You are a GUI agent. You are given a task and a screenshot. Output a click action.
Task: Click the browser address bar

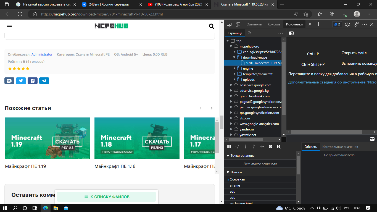pos(163,14)
